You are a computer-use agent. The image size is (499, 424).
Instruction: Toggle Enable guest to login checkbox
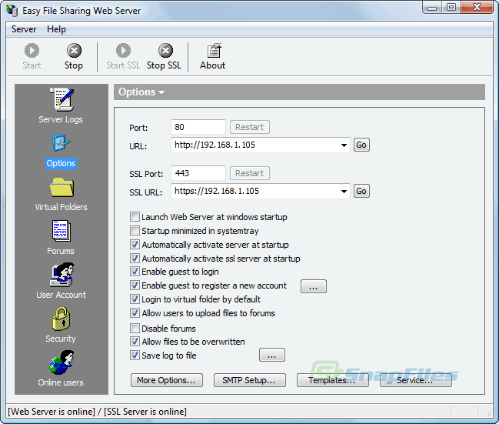pos(135,272)
